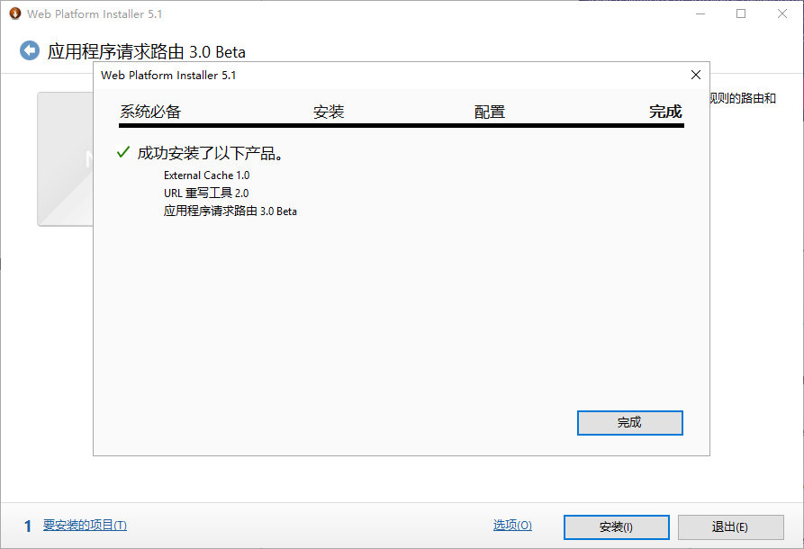Open the 要安装的项目(T) link
The width and height of the screenshot is (804, 549).
tap(85, 525)
